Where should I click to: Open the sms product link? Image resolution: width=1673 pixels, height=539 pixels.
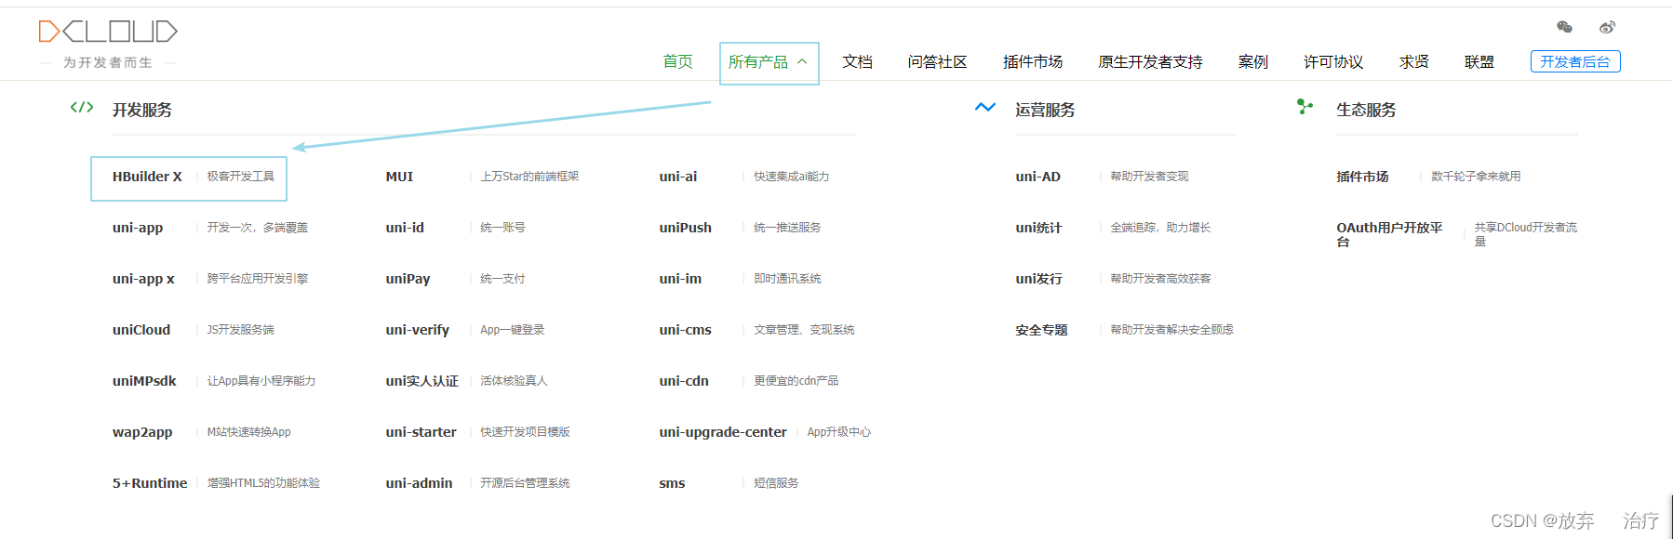tap(672, 483)
